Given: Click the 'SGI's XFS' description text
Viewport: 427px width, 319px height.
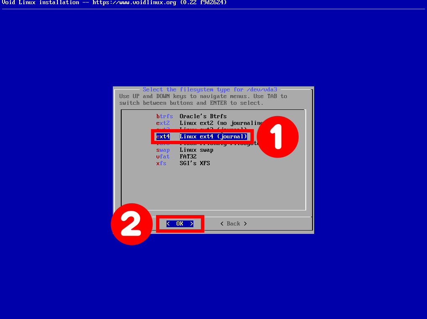Looking at the screenshot, I should pyautogui.click(x=195, y=163).
